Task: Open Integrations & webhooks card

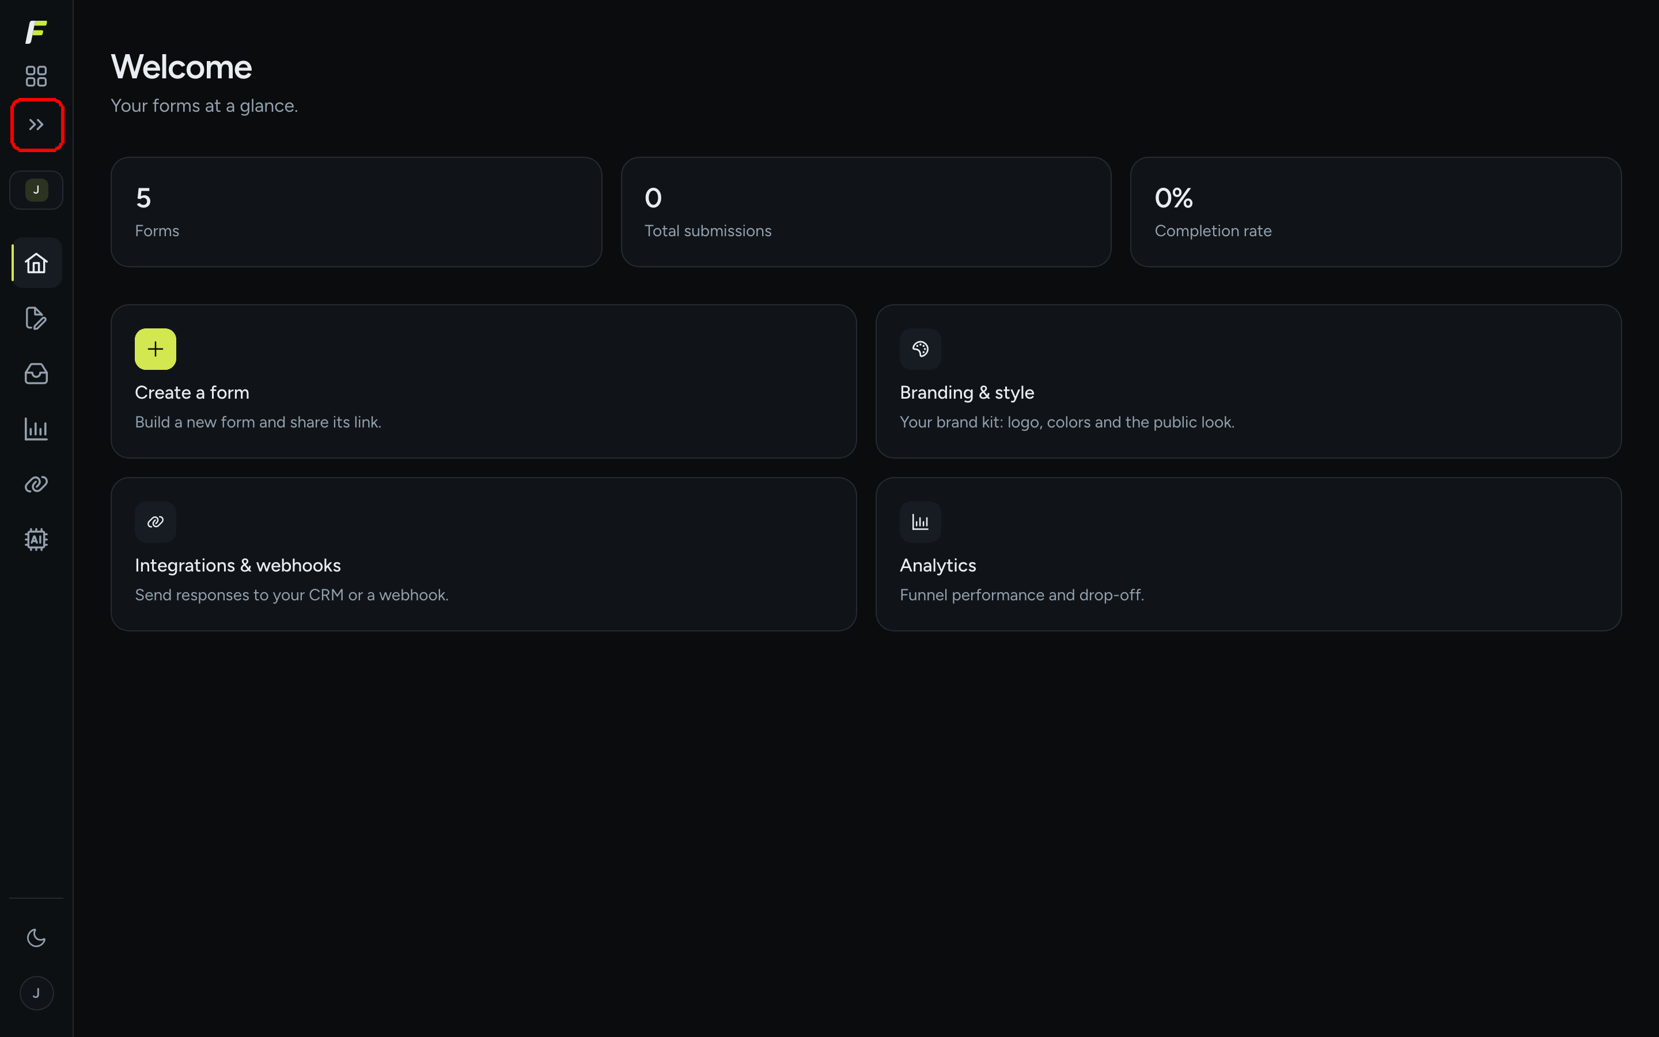Action: coord(483,554)
